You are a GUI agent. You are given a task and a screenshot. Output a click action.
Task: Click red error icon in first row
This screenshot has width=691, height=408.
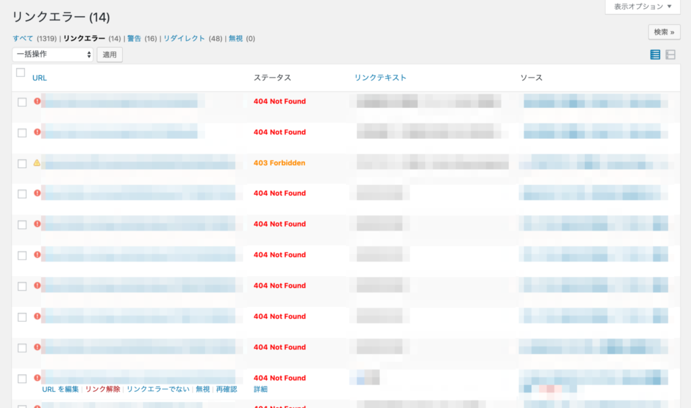37,102
